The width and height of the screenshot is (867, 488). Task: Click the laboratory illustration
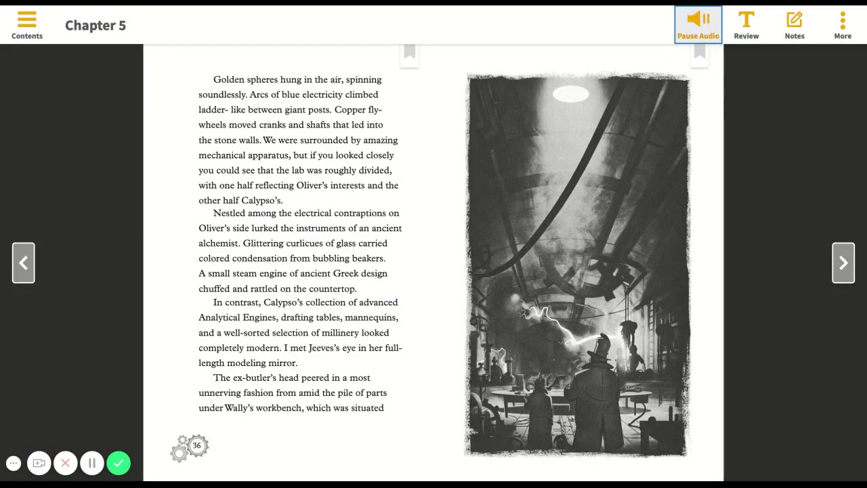pyautogui.click(x=578, y=265)
